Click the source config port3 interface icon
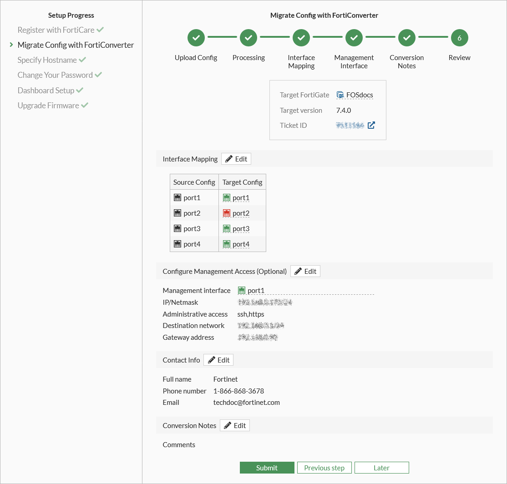This screenshot has width=507, height=484. click(x=177, y=229)
